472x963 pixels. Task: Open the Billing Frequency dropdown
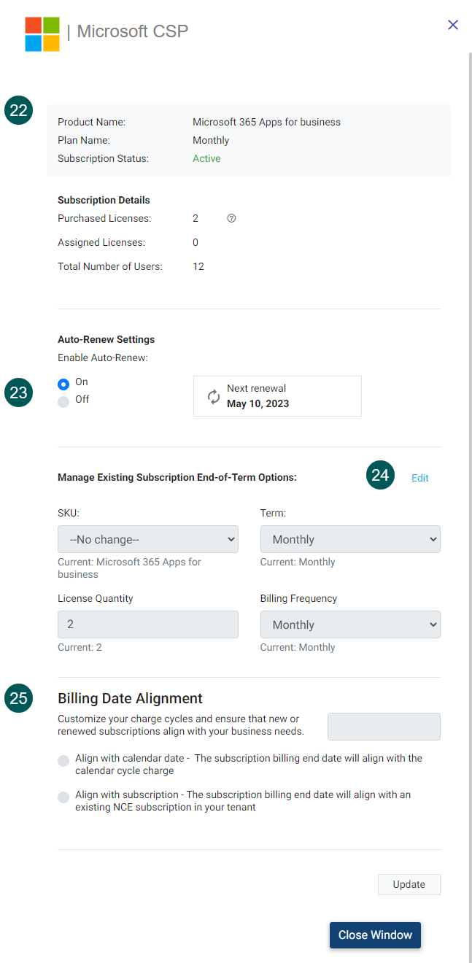[350, 624]
